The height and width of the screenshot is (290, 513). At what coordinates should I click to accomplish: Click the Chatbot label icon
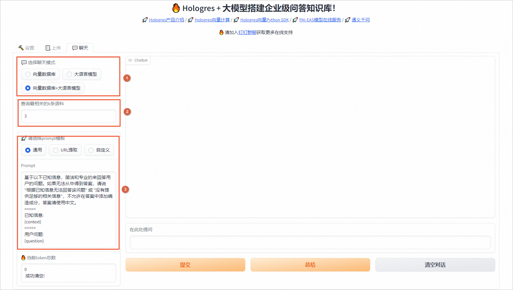(x=130, y=60)
